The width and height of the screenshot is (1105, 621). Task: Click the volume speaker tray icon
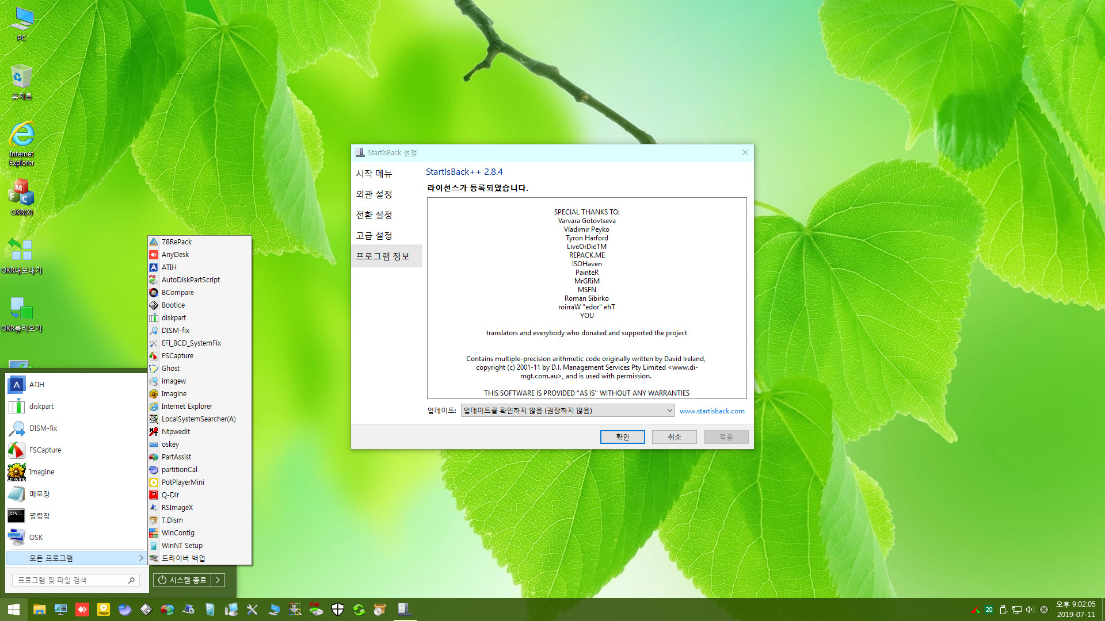coord(1030,609)
